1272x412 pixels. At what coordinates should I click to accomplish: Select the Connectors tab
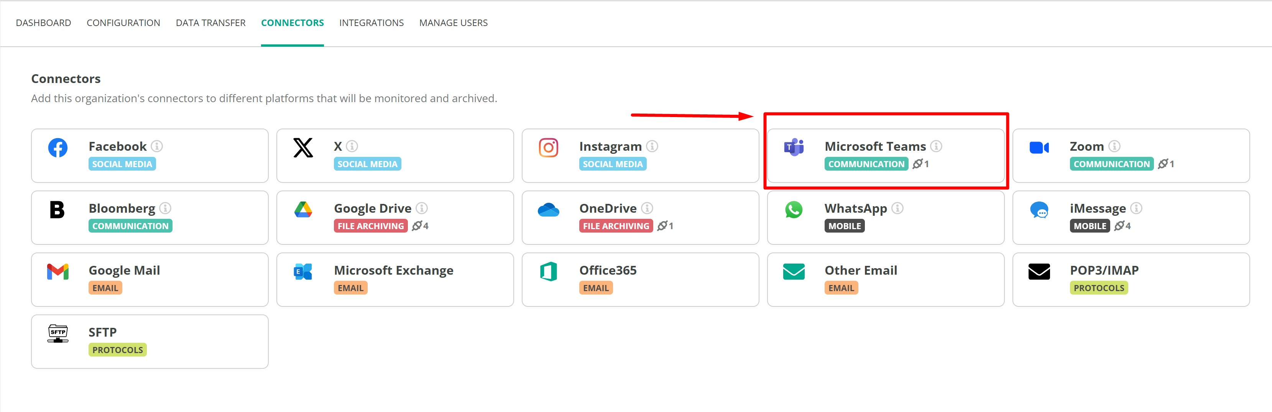click(293, 23)
